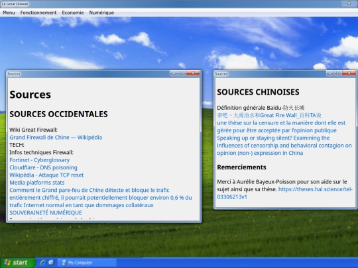Open the Numérique menu

[101, 13]
